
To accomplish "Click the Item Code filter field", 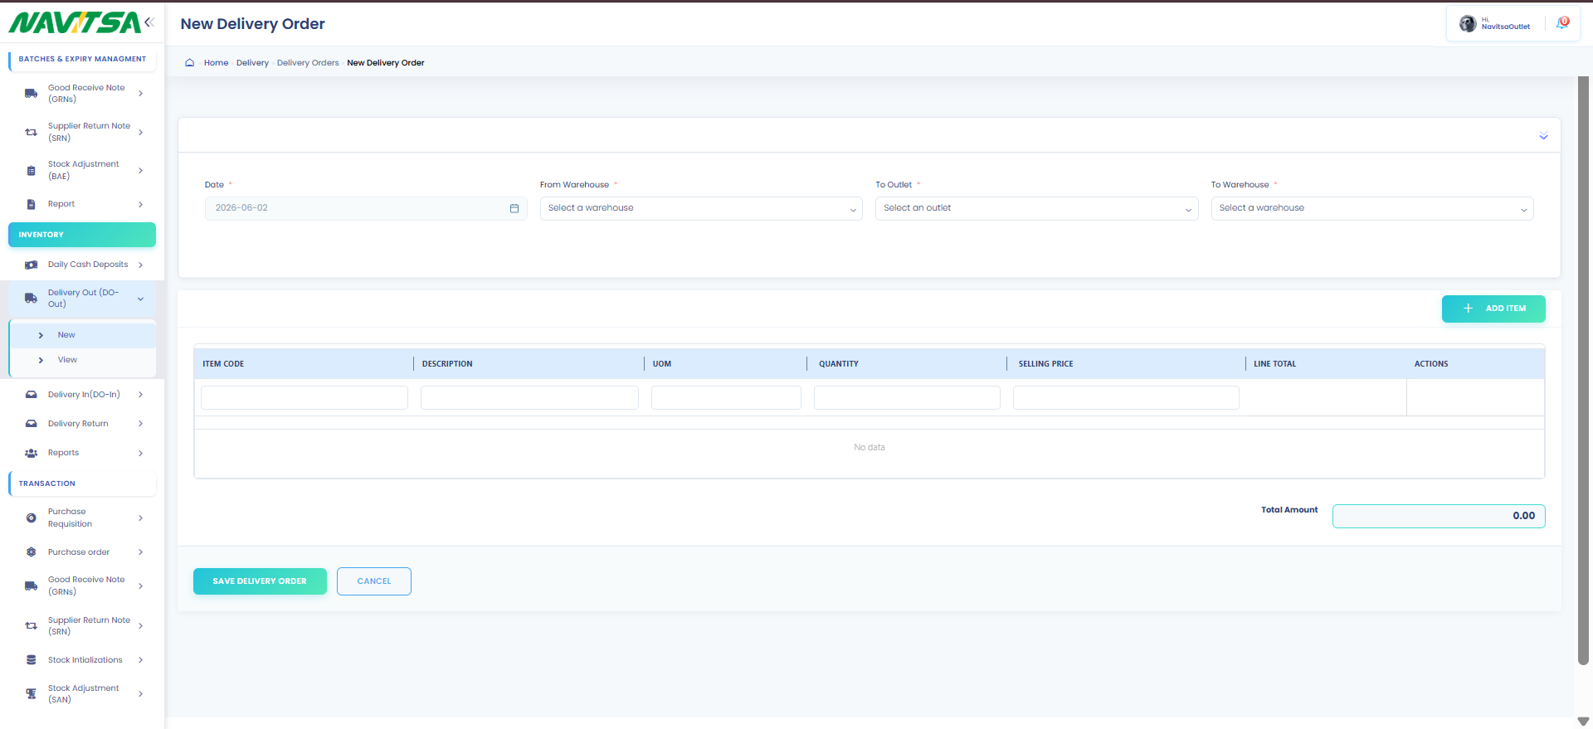I will pyautogui.click(x=304, y=398).
